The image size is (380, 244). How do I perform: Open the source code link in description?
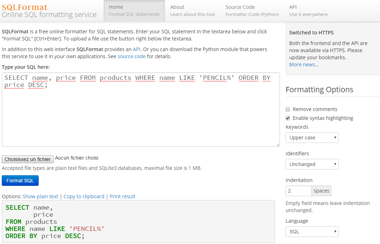[131, 56]
